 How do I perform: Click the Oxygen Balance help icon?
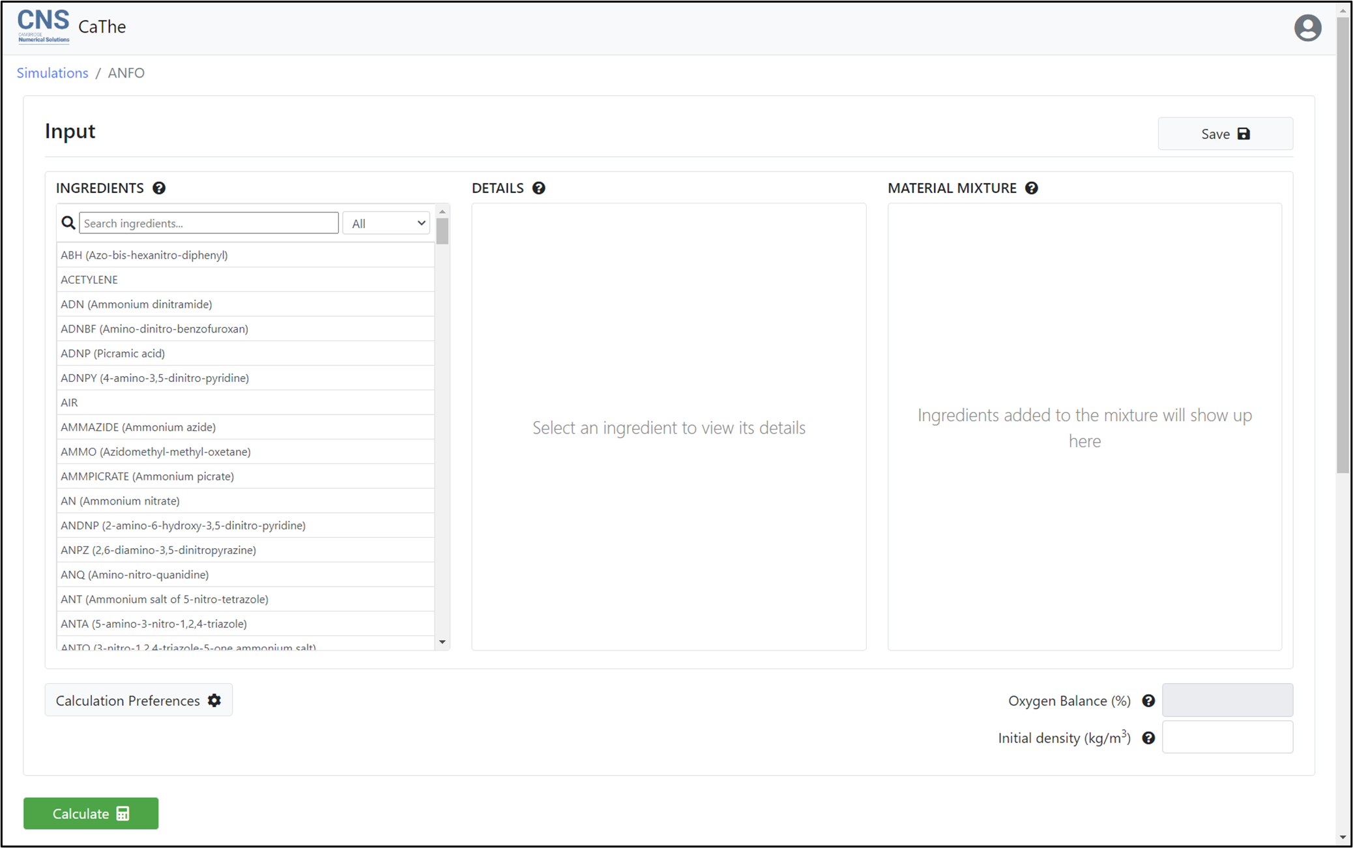pos(1148,701)
